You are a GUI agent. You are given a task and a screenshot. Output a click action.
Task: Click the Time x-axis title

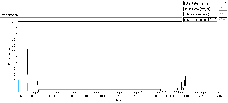coord(119,100)
